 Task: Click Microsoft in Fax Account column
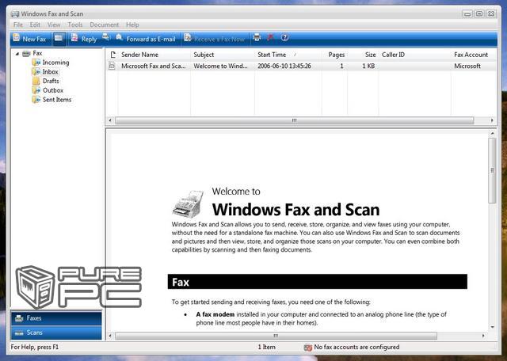pos(467,66)
